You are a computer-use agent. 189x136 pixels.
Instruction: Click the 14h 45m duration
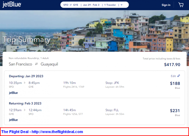(70, 110)
